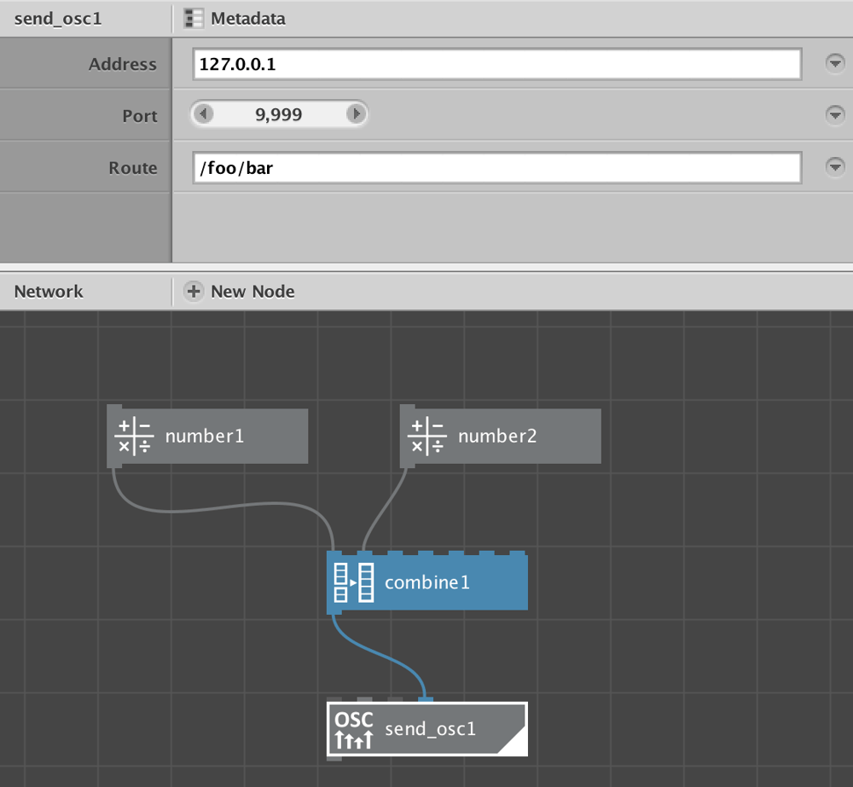Click the Network pane title
The height and width of the screenshot is (787, 853).
pos(49,292)
